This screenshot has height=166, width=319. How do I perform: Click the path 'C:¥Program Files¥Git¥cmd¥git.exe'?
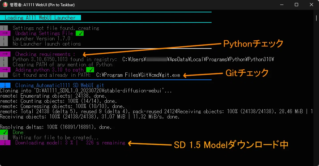pyautogui.click(x=138, y=75)
